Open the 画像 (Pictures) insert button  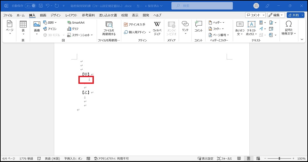click(x=37, y=28)
